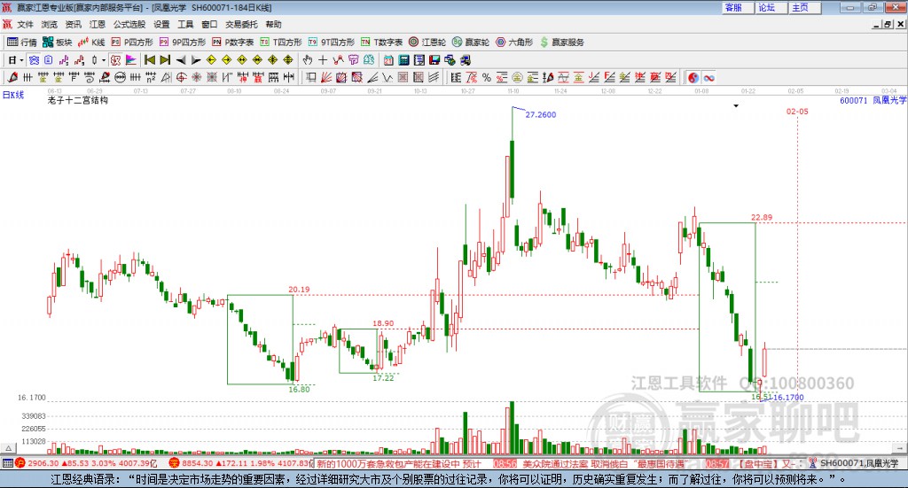
Task: Select the zigzag wave line tool
Action: [387, 77]
